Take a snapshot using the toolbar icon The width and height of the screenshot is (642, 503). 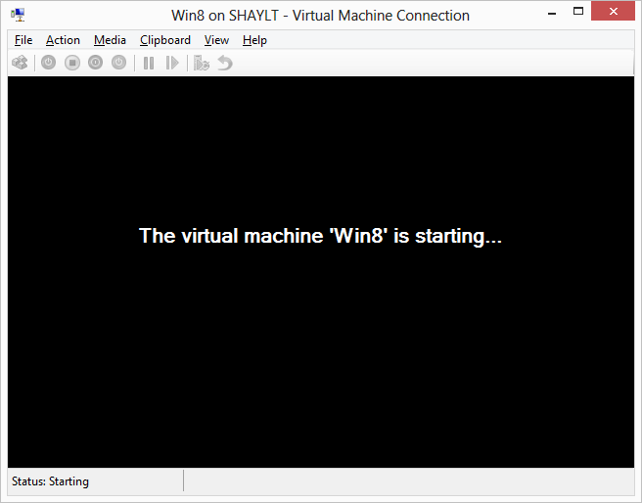click(x=202, y=63)
